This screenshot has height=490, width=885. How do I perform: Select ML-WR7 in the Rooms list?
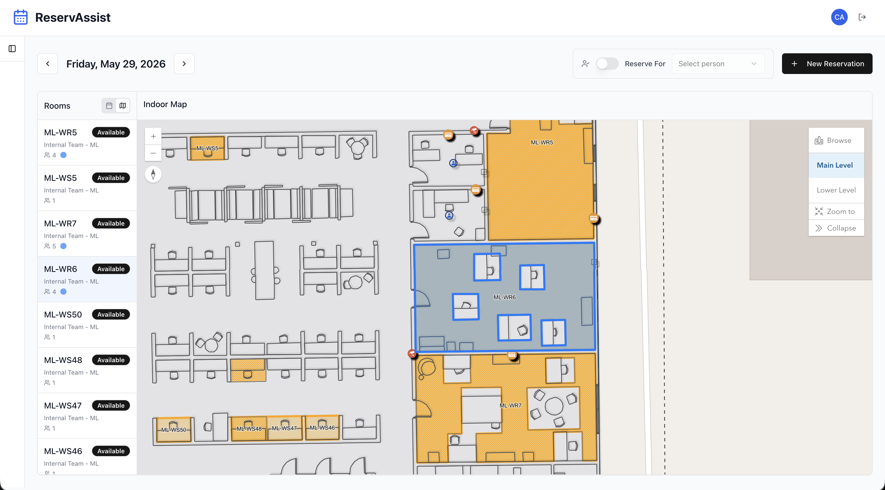(87, 234)
